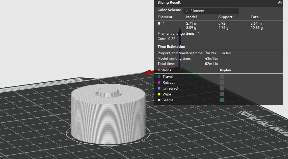288x159 pixels.
Task: Click the magenta Retract color icon
Action: pyautogui.click(x=159, y=83)
